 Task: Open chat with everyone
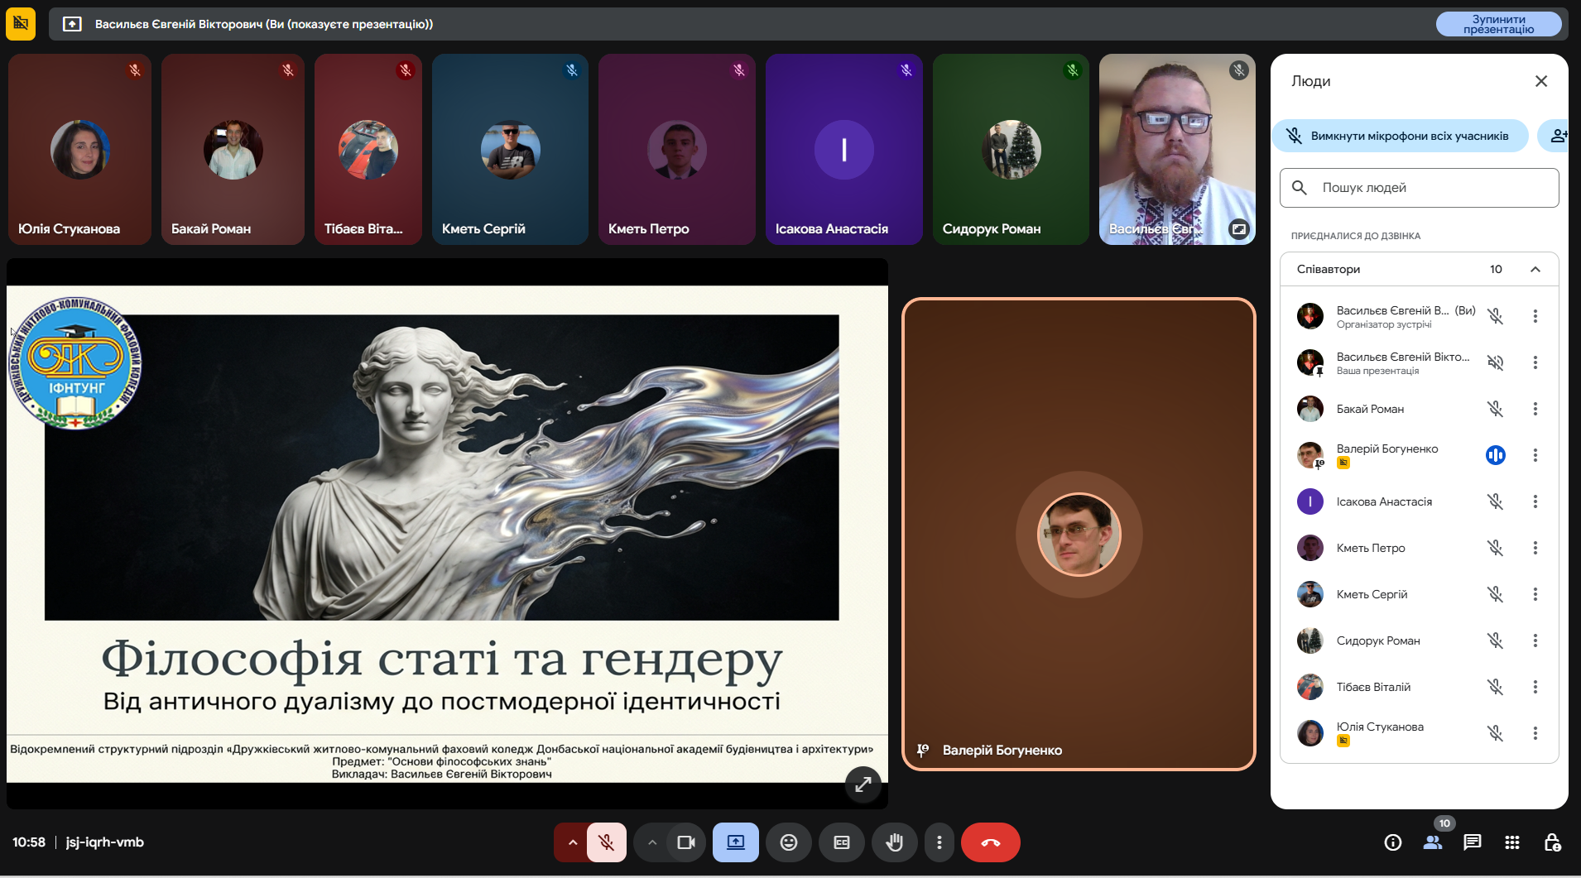1472,842
